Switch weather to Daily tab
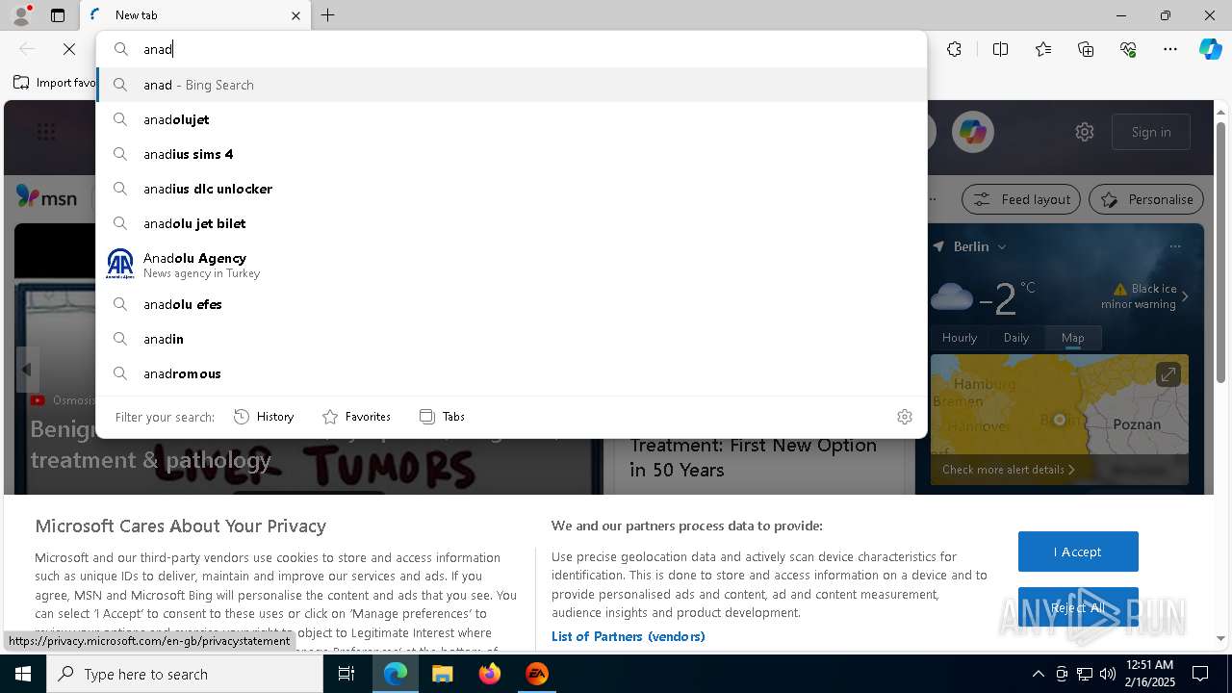The image size is (1232, 693). 1016,338
